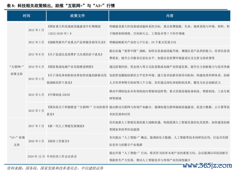The image size is (235, 172).
Task: Click the 资料来源 source footnote
Action: point(55,168)
